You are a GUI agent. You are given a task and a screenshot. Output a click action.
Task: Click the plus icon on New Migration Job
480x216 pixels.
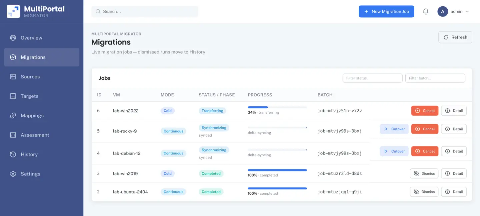pos(366,11)
